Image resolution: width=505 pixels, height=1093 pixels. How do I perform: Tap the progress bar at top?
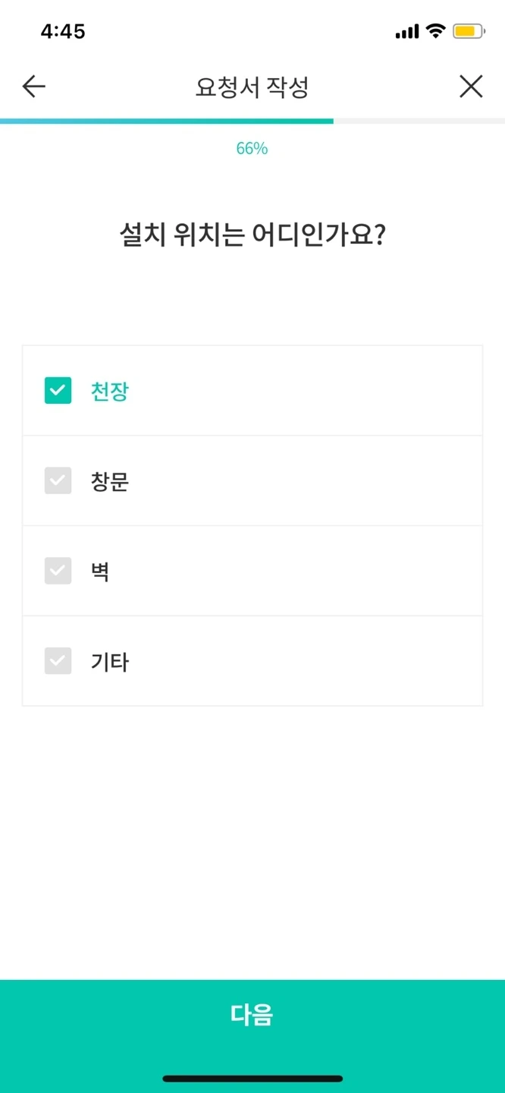click(252, 120)
